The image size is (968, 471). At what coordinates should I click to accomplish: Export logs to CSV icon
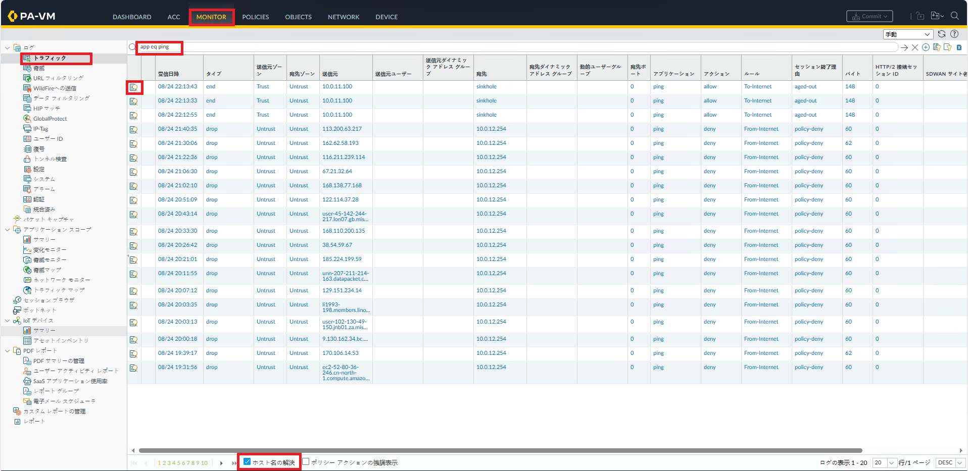point(959,47)
